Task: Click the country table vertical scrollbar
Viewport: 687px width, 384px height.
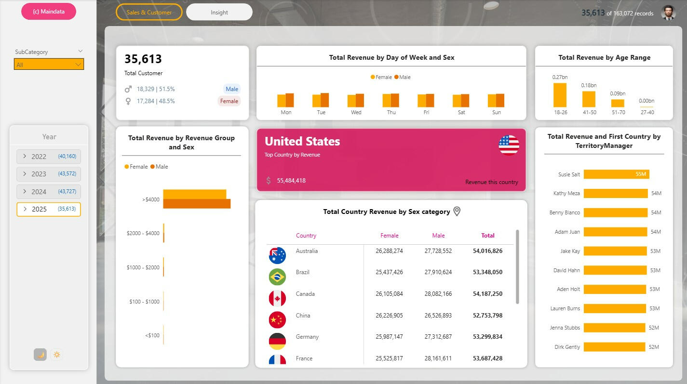Action: (517, 266)
